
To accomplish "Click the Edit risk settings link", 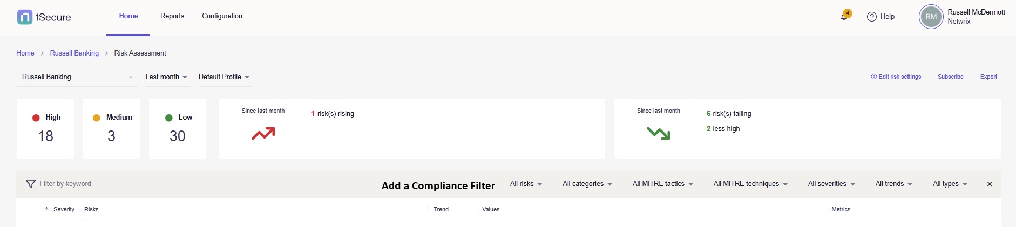I will pyautogui.click(x=896, y=77).
